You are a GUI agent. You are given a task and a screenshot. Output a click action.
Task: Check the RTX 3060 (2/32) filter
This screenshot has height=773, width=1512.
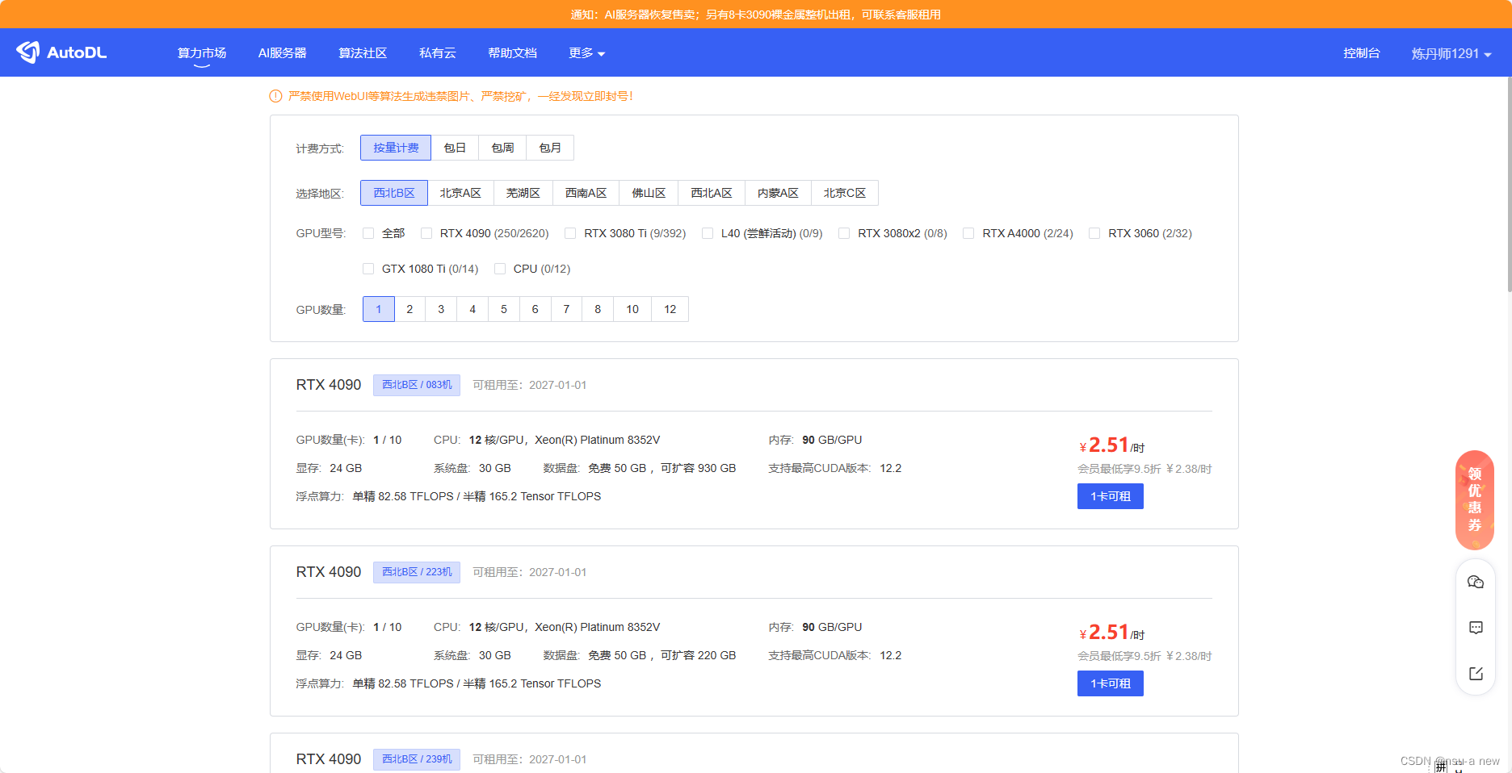[1094, 233]
